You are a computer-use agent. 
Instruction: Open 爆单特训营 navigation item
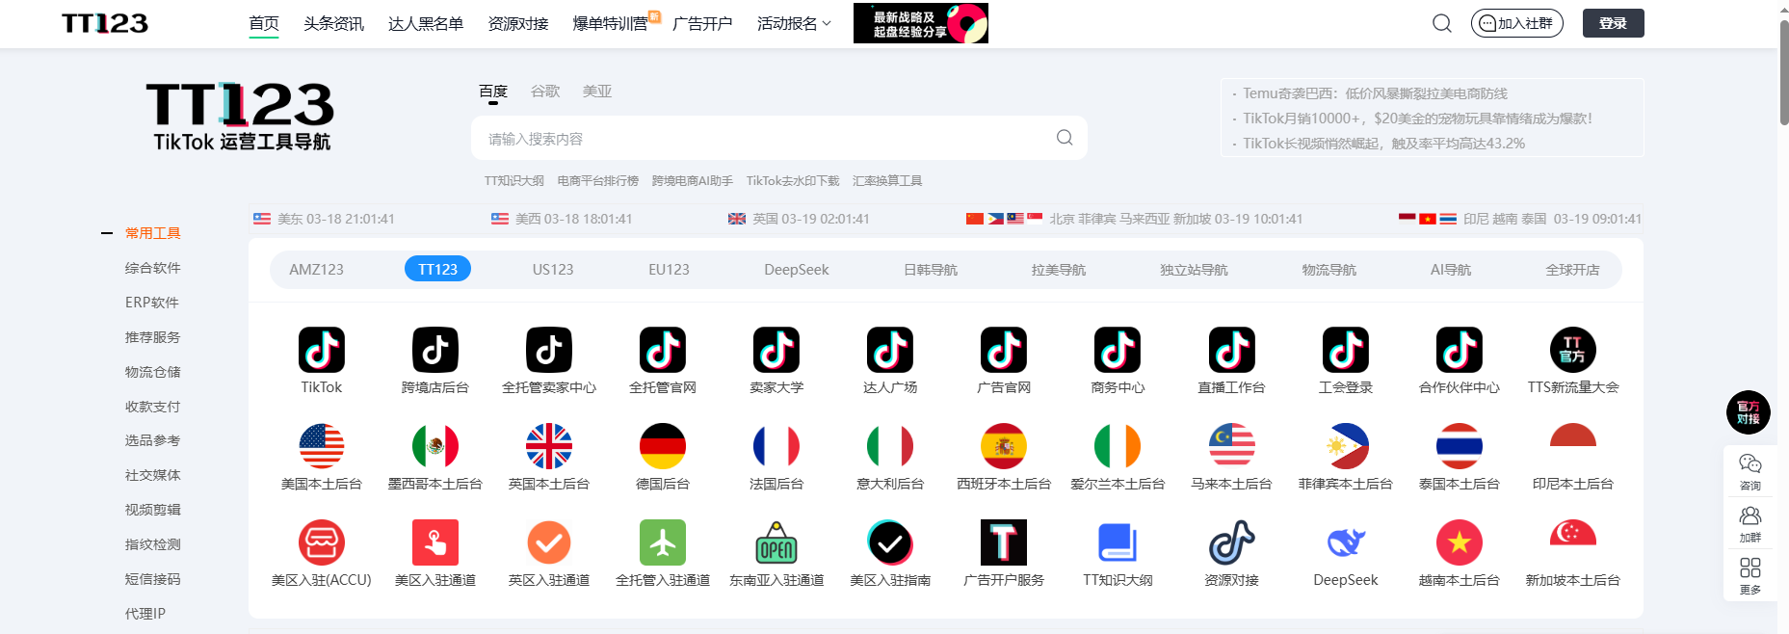[x=611, y=23]
